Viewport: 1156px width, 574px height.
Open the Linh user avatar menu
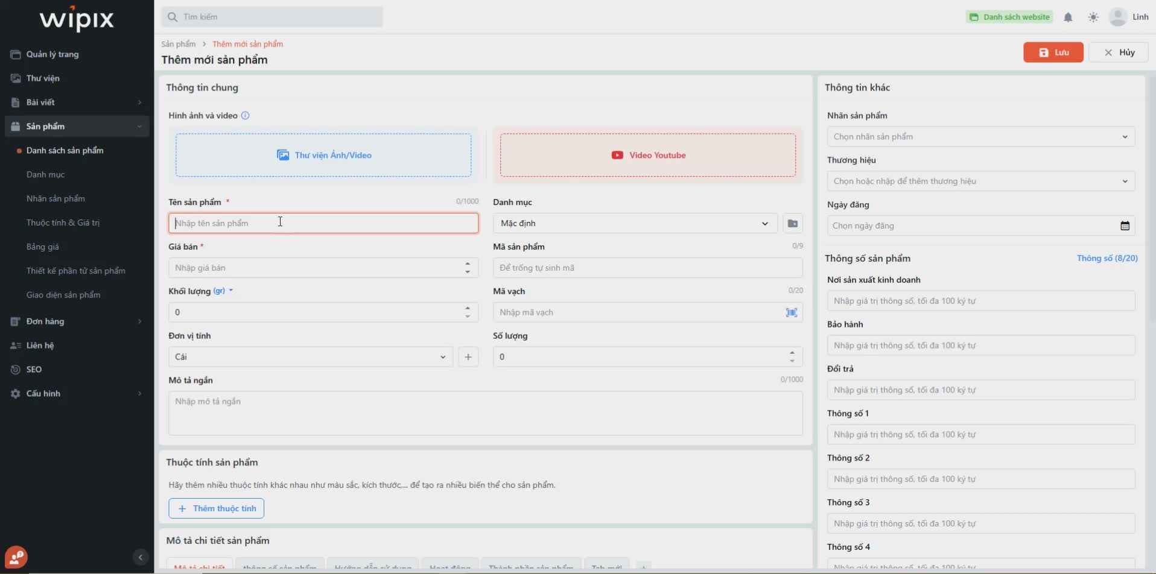point(1118,17)
